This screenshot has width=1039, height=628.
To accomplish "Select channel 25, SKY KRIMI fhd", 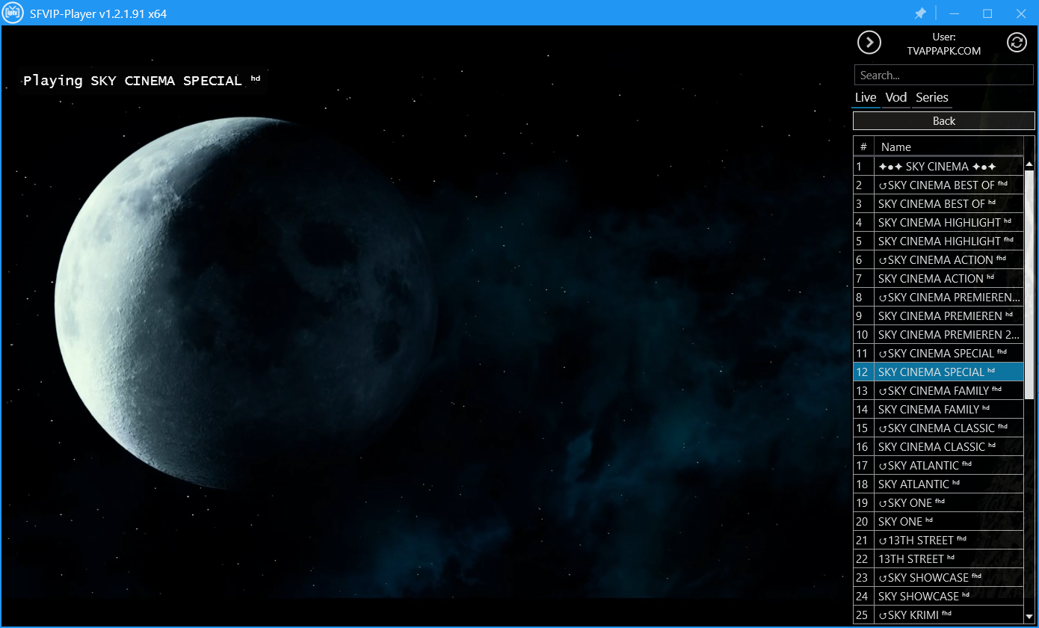I will click(x=939, y=615).
